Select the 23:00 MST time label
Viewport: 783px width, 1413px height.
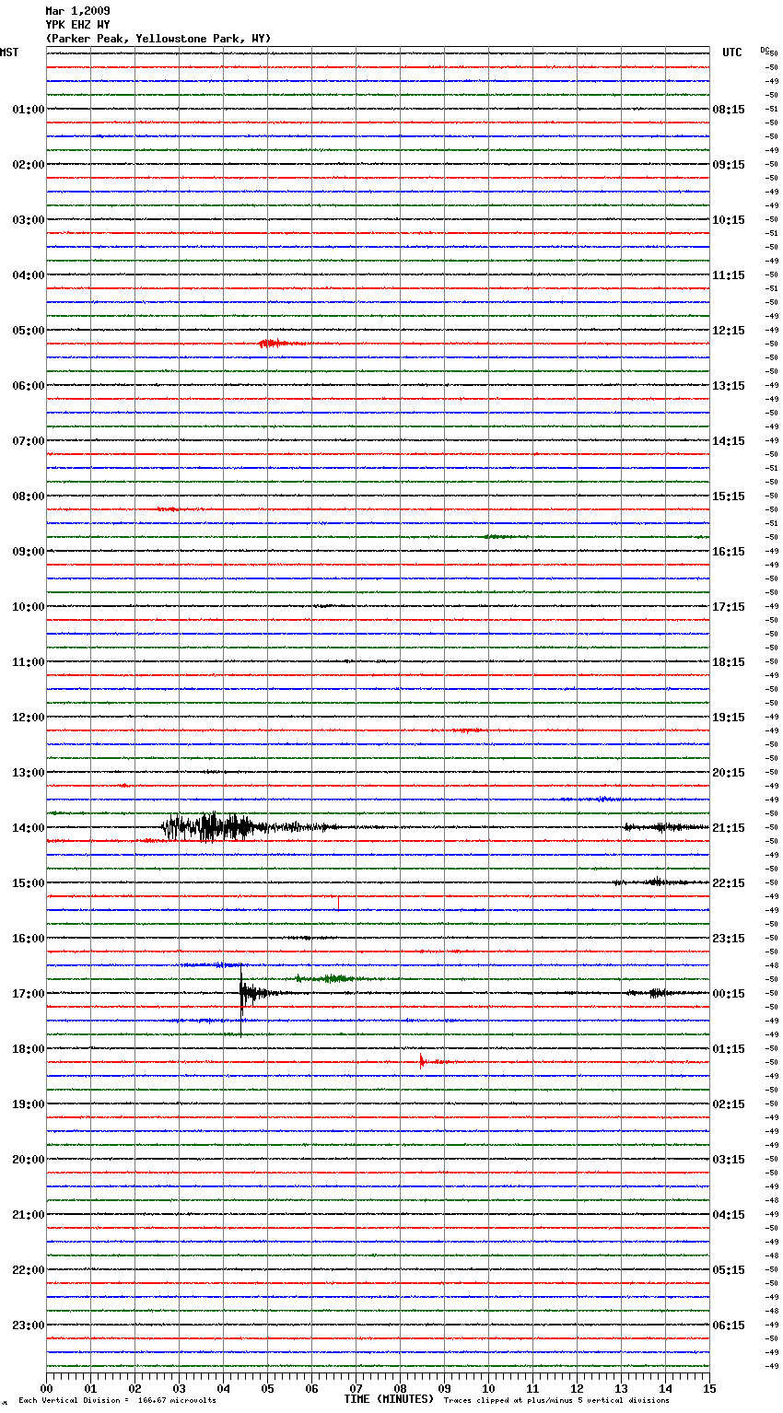pyautogui.click(x=29, y=1325)
